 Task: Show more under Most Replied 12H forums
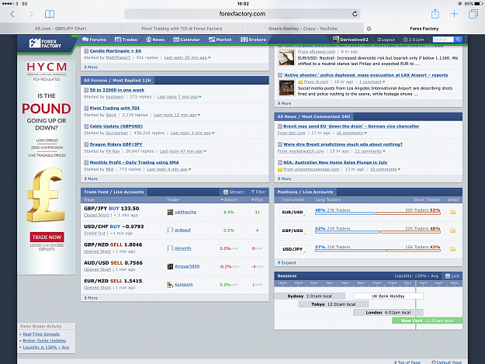tap(91, 179)
